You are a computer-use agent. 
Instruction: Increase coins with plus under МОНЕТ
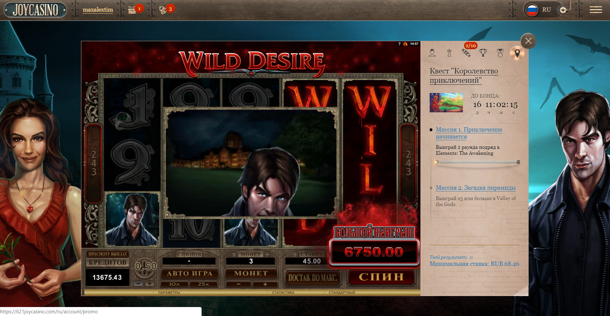click(x=265, y=284)
